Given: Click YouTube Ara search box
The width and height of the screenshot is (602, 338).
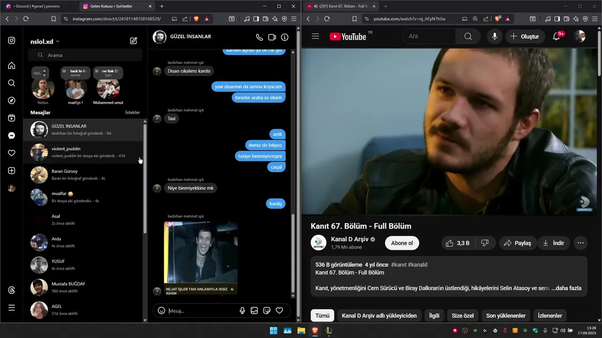Looking at the screenshot, I should pyautogui.click(x=429, y=36).
